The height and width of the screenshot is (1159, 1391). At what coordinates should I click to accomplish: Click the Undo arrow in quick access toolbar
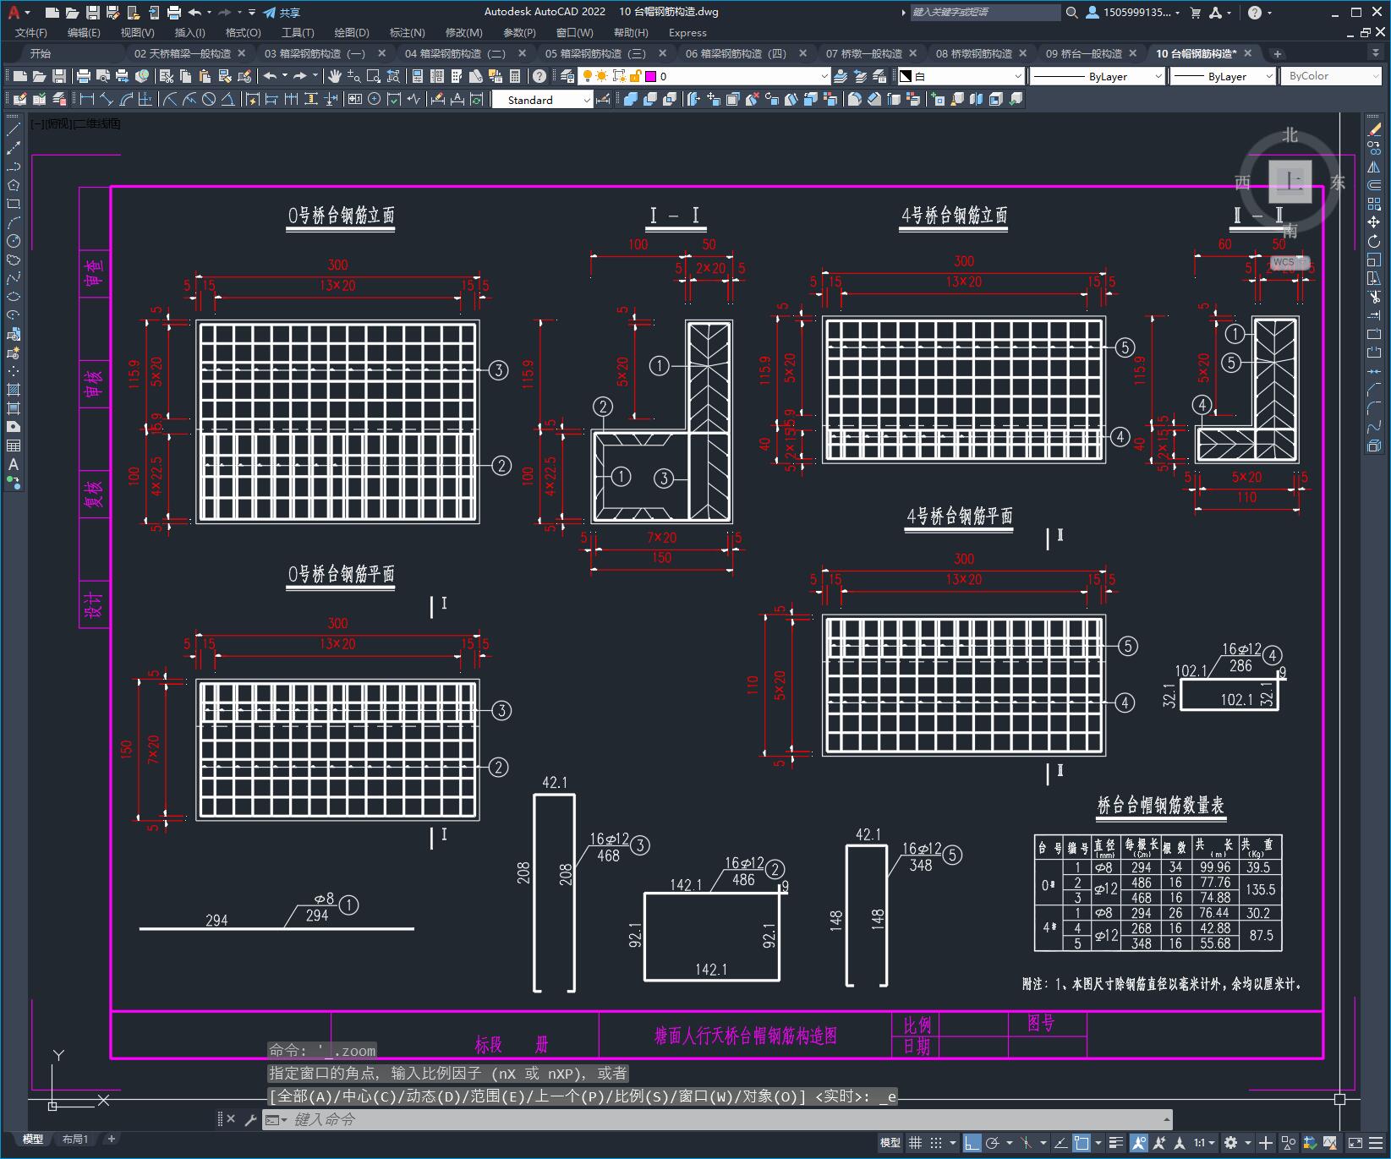point(194,13)
